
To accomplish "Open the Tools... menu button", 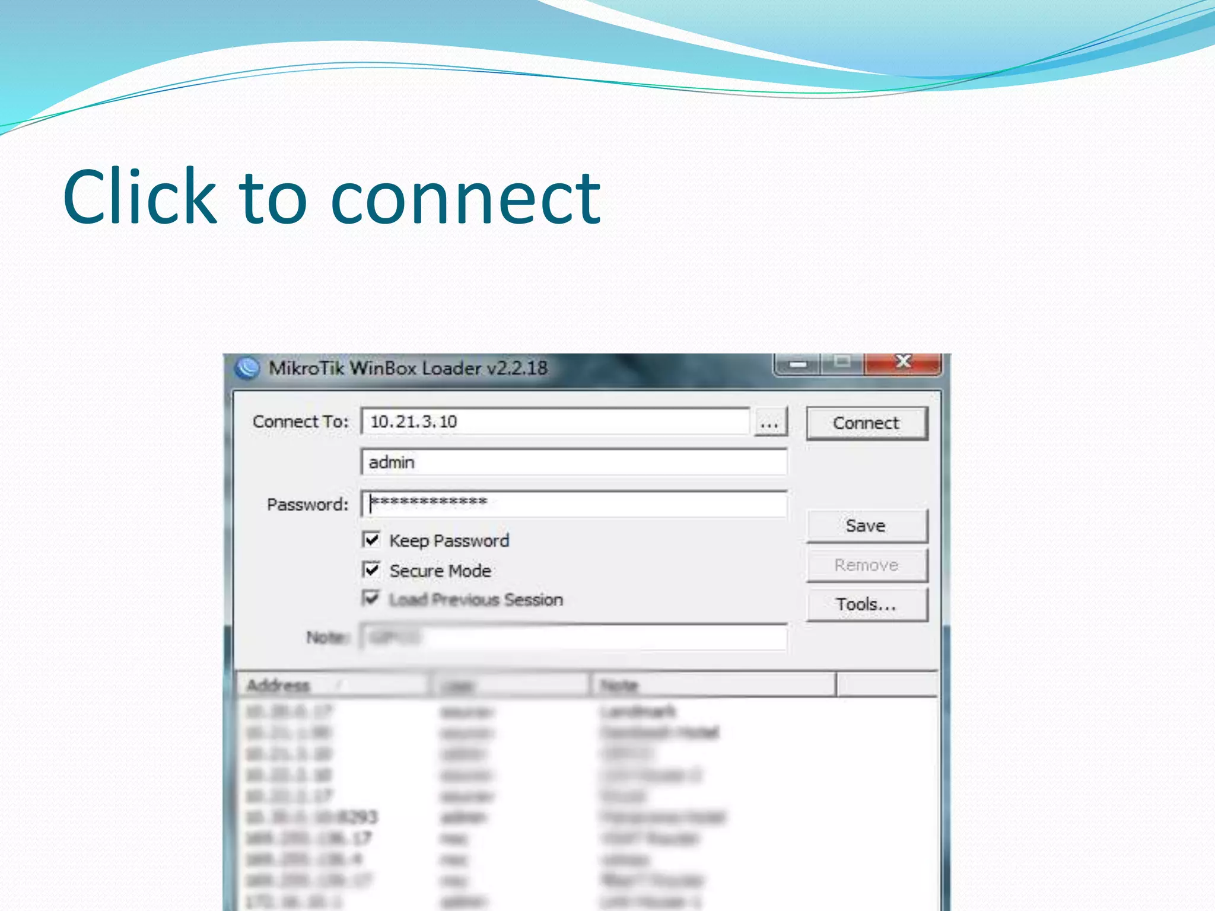I will pyautogui.click(x=866, y=604).
